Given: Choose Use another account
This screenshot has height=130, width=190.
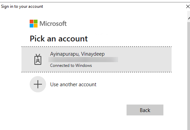Looking at the screenshot, I should pos(73,85).
